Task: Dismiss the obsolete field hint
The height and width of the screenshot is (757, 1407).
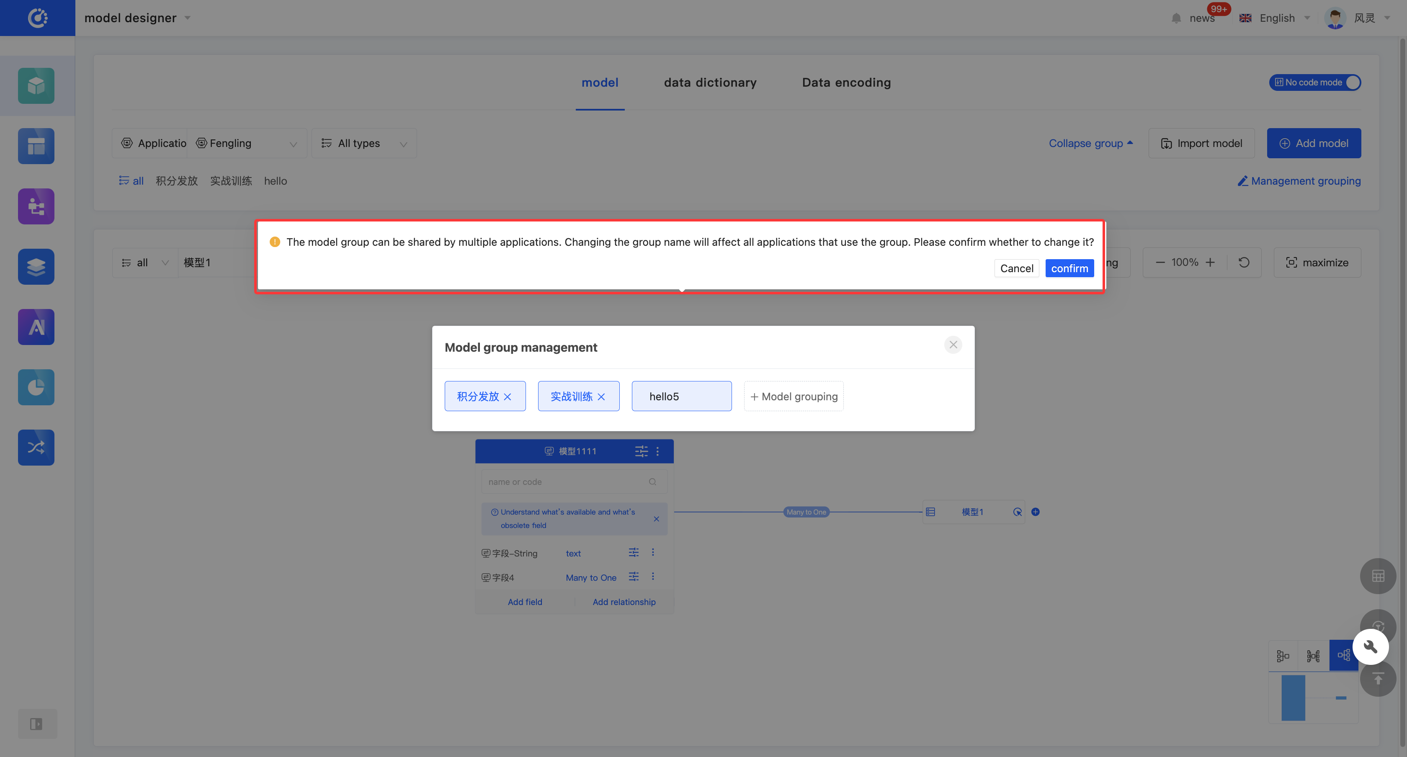Action: click(x=656, y=519)
